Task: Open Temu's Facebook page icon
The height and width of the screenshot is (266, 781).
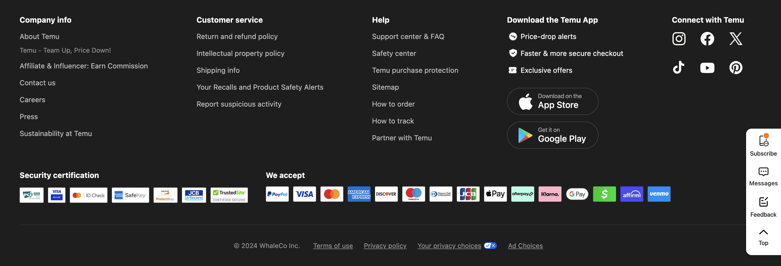Action: pyautogui.click(x=707, y=39)
